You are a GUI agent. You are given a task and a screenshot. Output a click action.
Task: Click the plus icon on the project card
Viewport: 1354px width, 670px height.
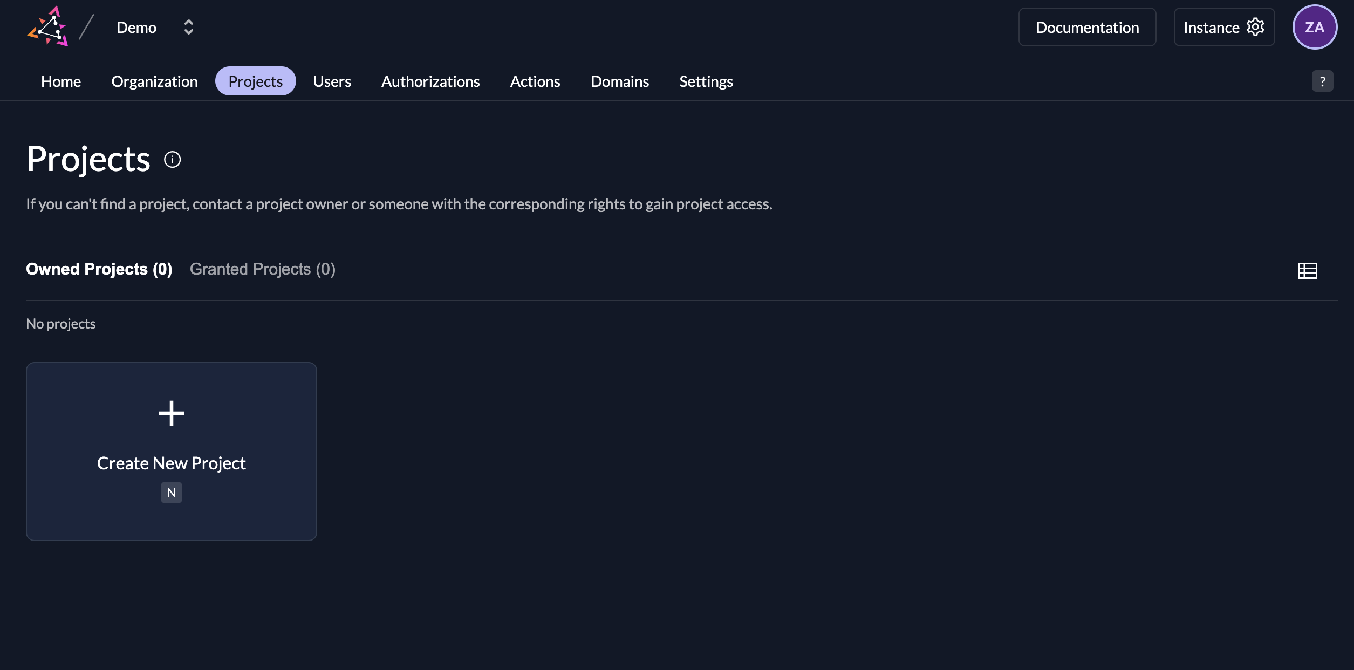point(172,413)
